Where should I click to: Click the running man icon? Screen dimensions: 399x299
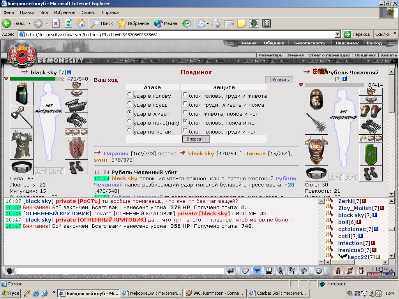pyautogui.click(x=281, y=271)
